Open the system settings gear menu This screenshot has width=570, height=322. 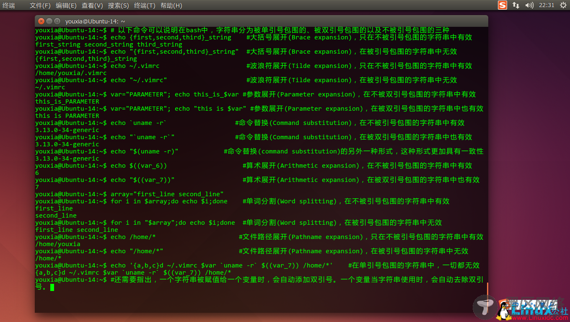pyautogui.click(x=563, y=5)
